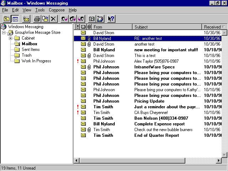
Task: Select the Windows Messaging root item
Action: [26, 27]
